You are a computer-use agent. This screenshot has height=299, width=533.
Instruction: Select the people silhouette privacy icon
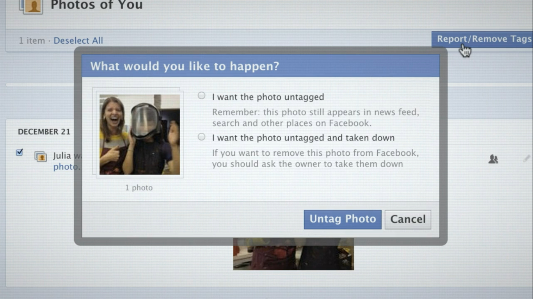(493, 159)
